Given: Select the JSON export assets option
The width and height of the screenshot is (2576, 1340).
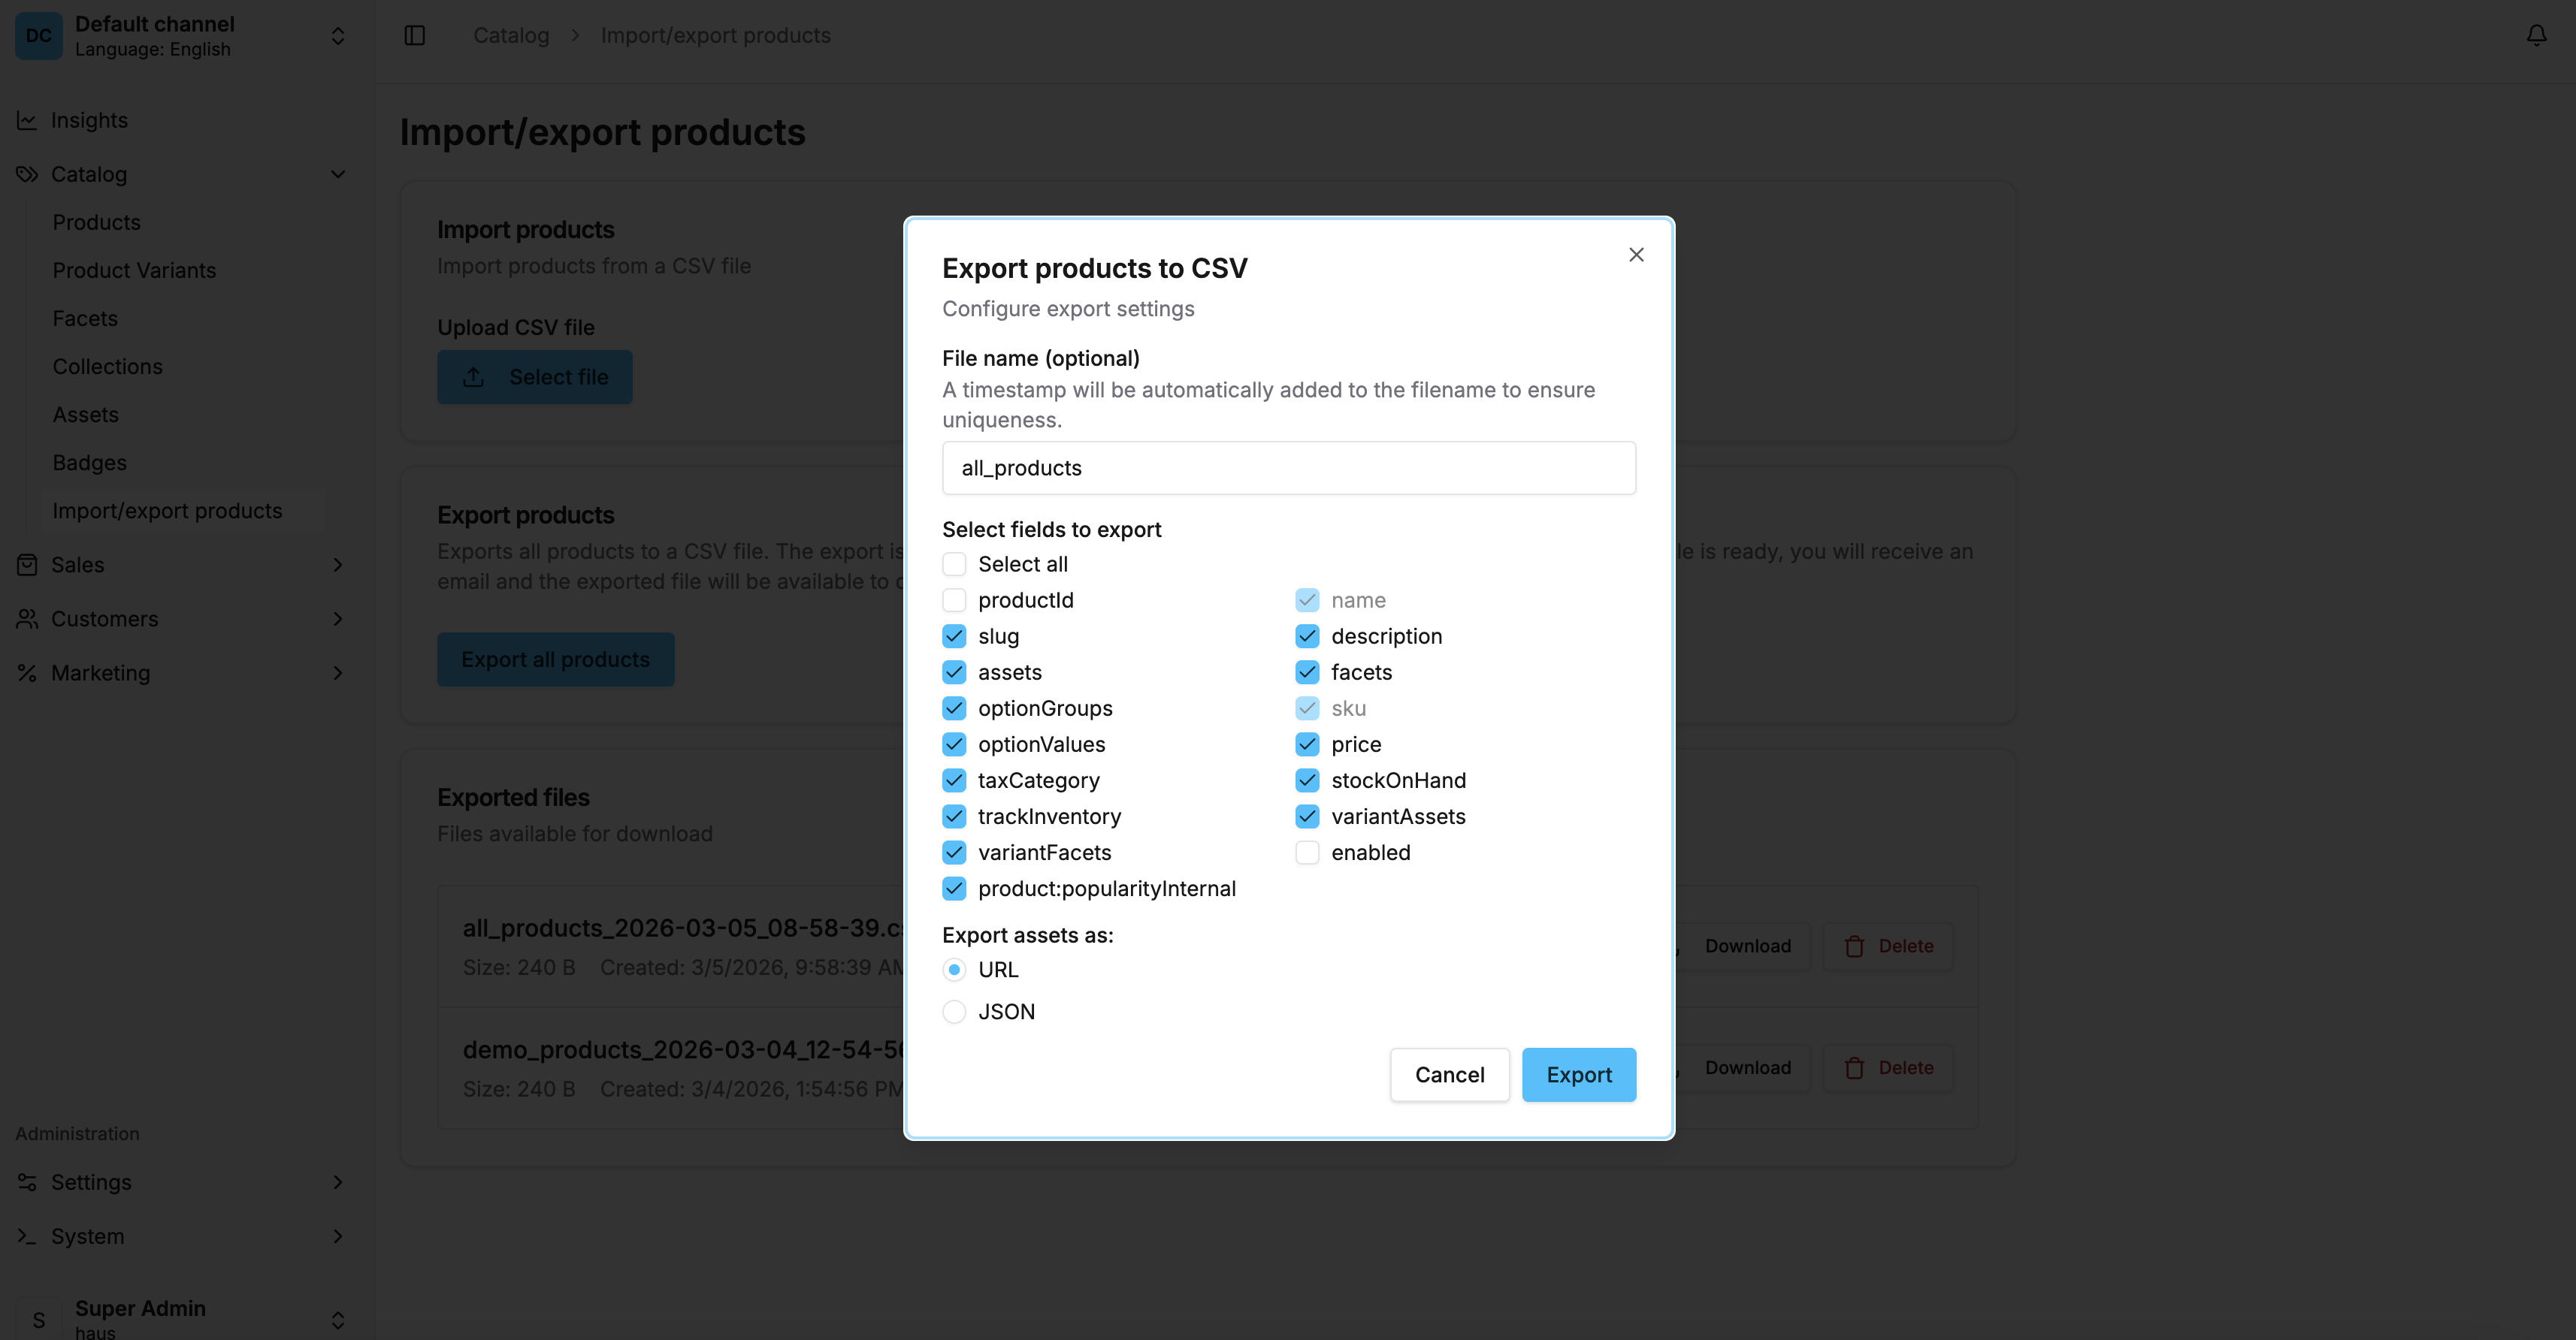Looking at the screenshot, I should click(954, 1011).
